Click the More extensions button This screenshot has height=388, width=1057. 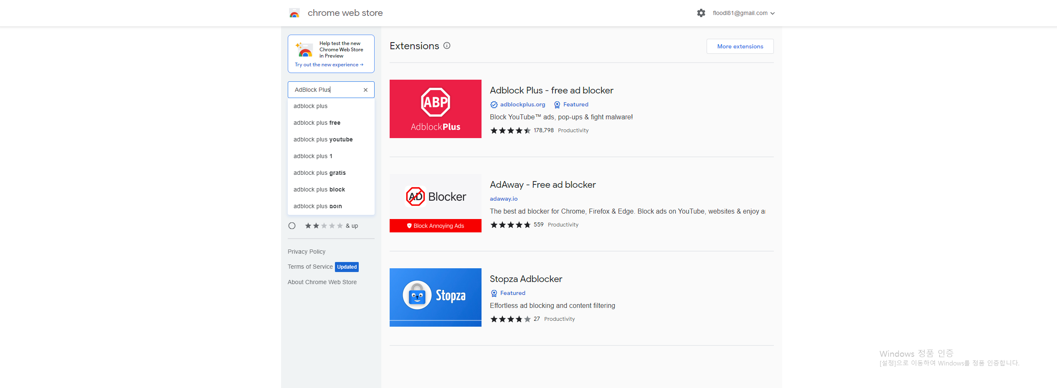tap(740, 46)
